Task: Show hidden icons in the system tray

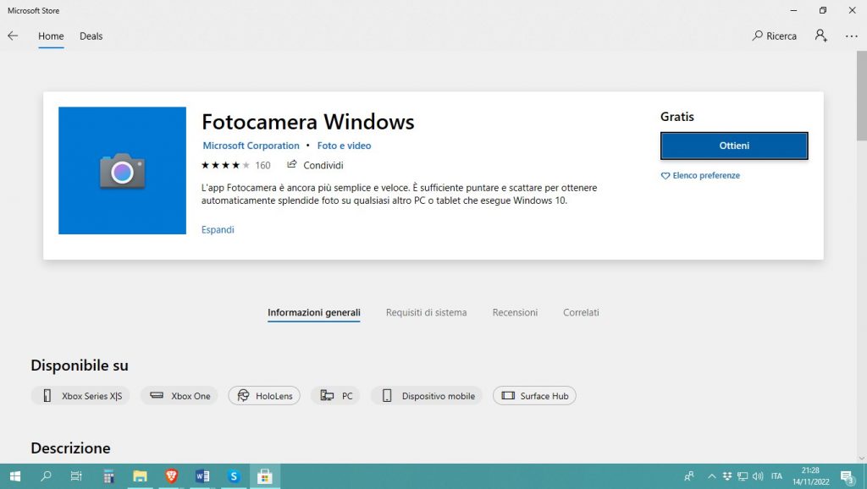Action: coord(712,477)
